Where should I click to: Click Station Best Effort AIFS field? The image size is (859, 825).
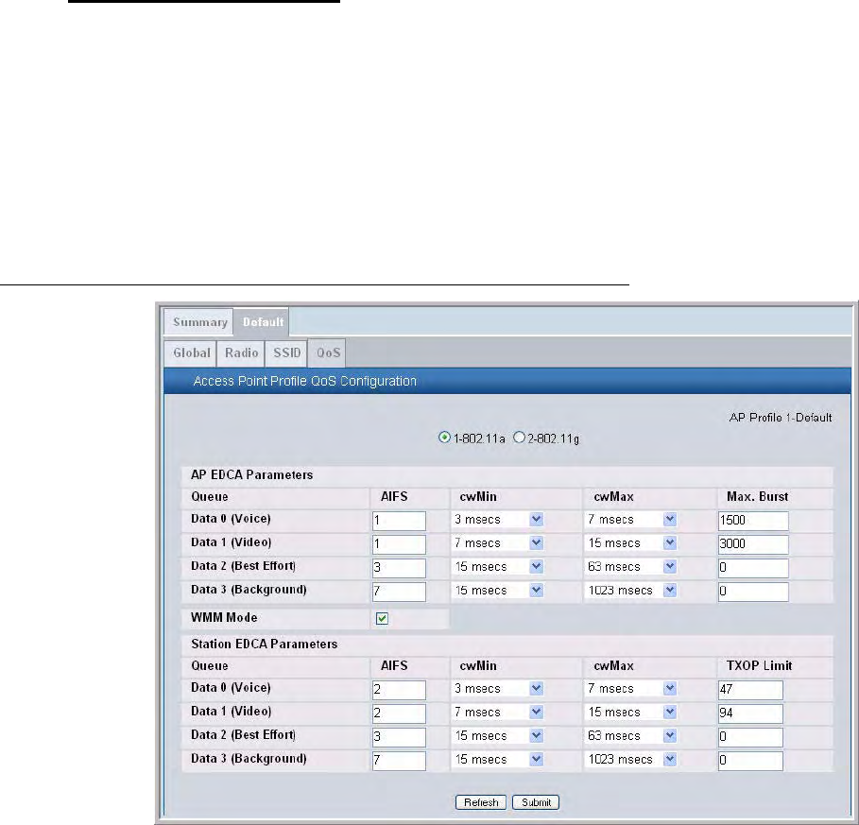point(399,737)
